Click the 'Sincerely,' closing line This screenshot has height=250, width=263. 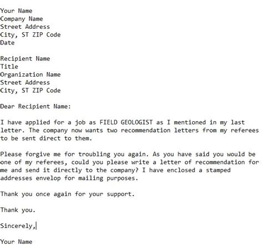18,226
